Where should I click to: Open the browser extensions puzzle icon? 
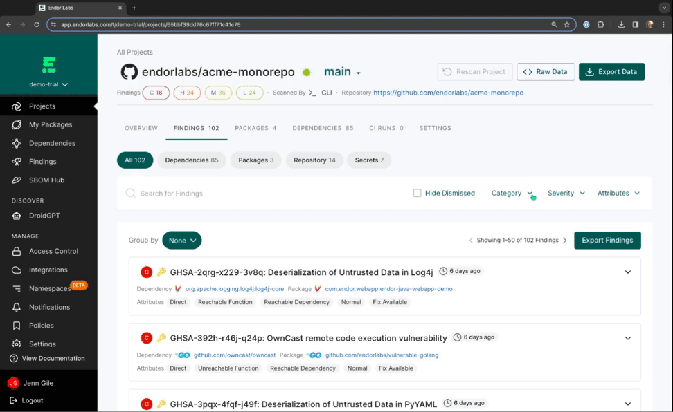[x=600, y=24]
